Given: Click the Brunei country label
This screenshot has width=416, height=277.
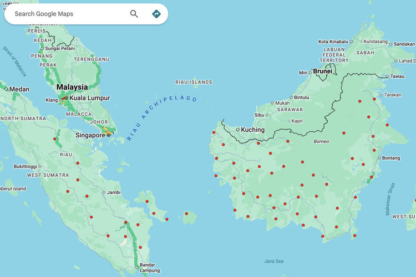Looking at the screenshot, I should tap(323, 71).
